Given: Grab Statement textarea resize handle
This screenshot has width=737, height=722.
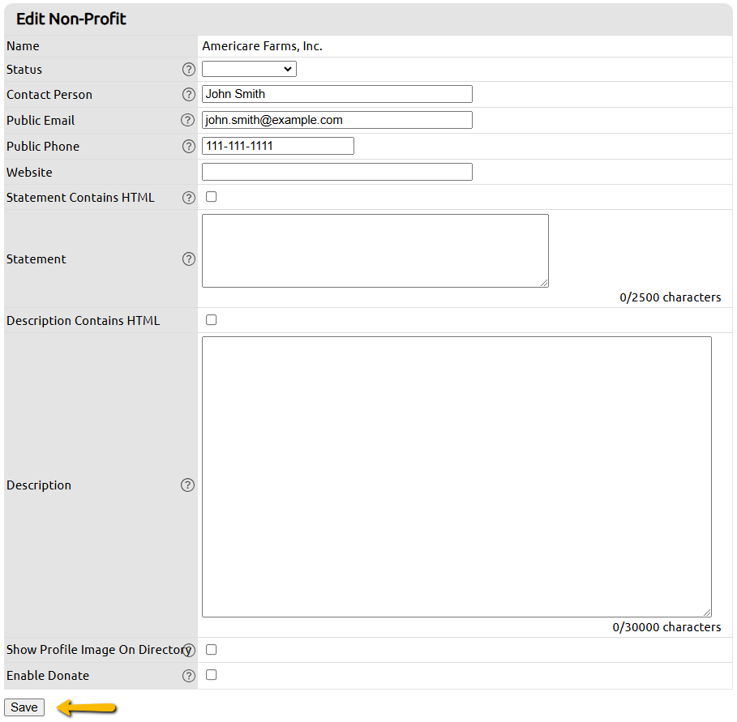Looking at the screenshot, I should pos(544,283).
